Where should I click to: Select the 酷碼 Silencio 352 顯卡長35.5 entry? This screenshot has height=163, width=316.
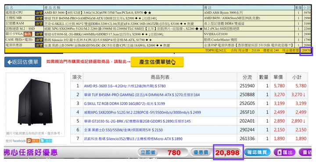[98, 40]
